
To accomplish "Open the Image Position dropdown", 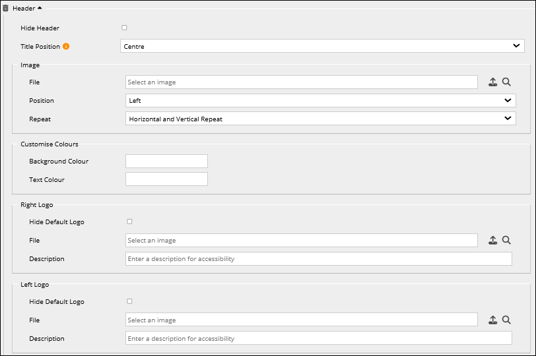I will pos(320,100).
